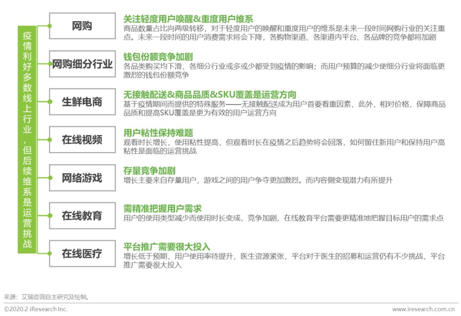The height and width of the screenshot is (316, 461).
Task: Click the 生鲜电商 category box
Action: click(x=82, y=102)
